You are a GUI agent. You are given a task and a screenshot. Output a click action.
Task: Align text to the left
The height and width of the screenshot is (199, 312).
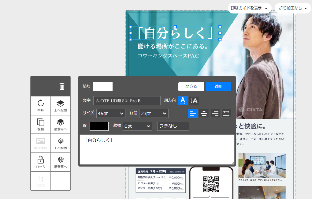click(193, 113)
